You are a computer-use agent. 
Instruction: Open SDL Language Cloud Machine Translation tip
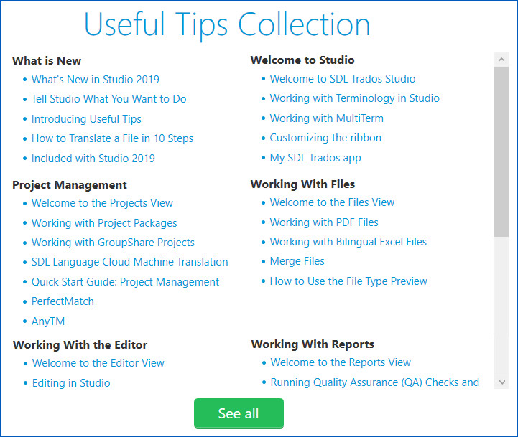click(x=129, y=262)
